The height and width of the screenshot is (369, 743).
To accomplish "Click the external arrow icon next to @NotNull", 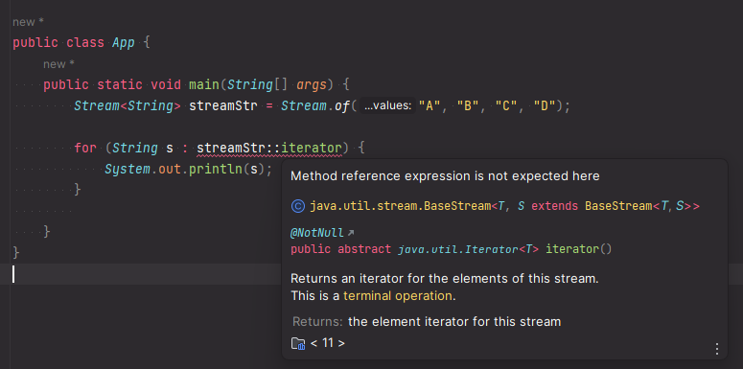I will [351, 233].
